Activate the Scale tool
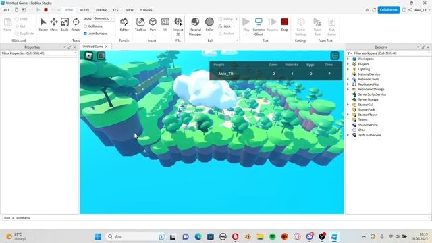The height and width of the screenshot is (243, 432). (x=65, y=24)
